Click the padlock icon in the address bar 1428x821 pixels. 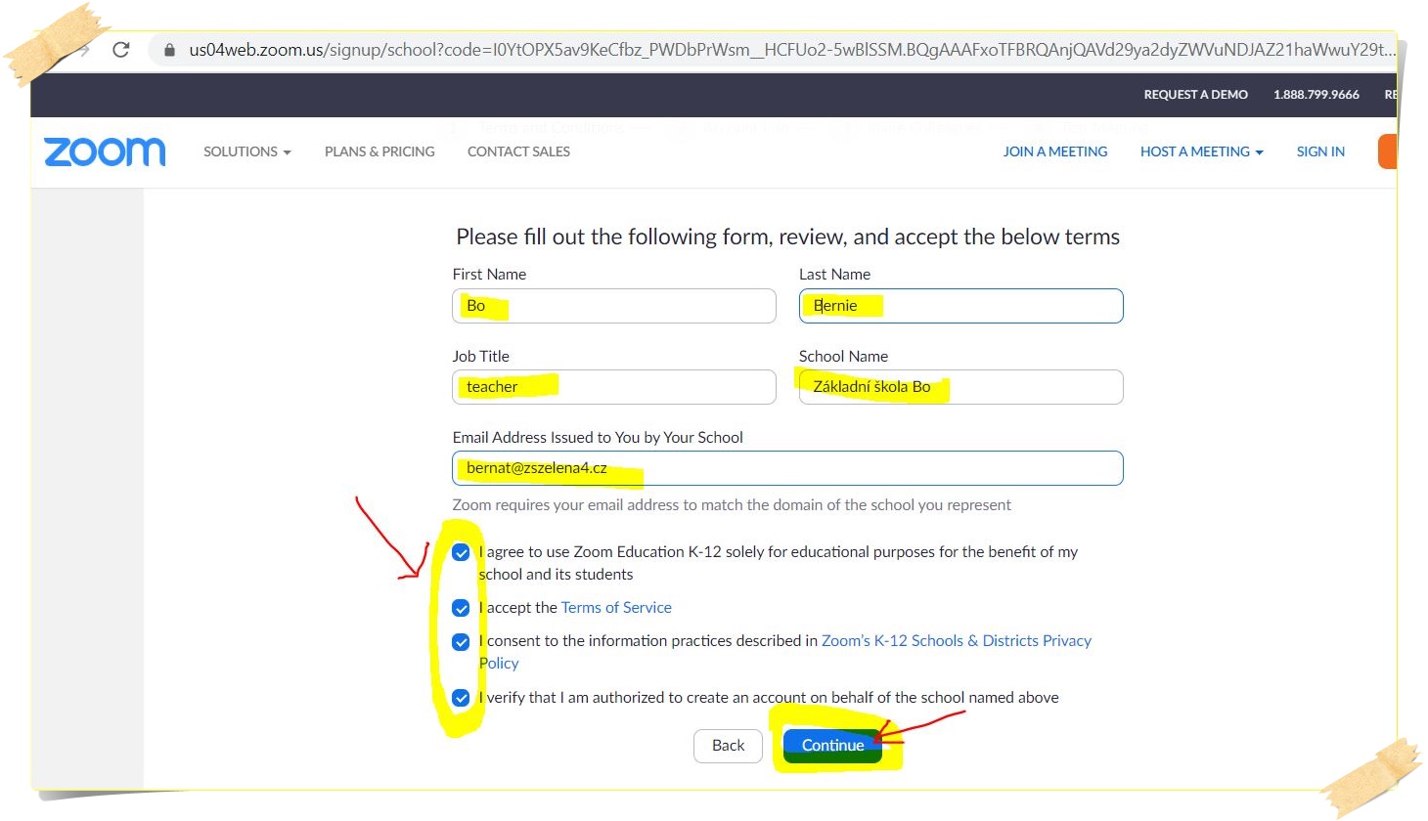click(x=169, y=50)
